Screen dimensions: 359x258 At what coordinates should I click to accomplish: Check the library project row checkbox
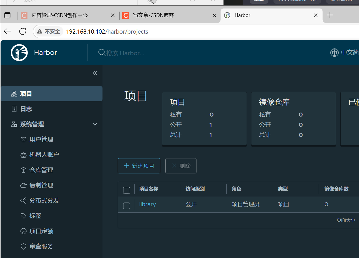127,206
